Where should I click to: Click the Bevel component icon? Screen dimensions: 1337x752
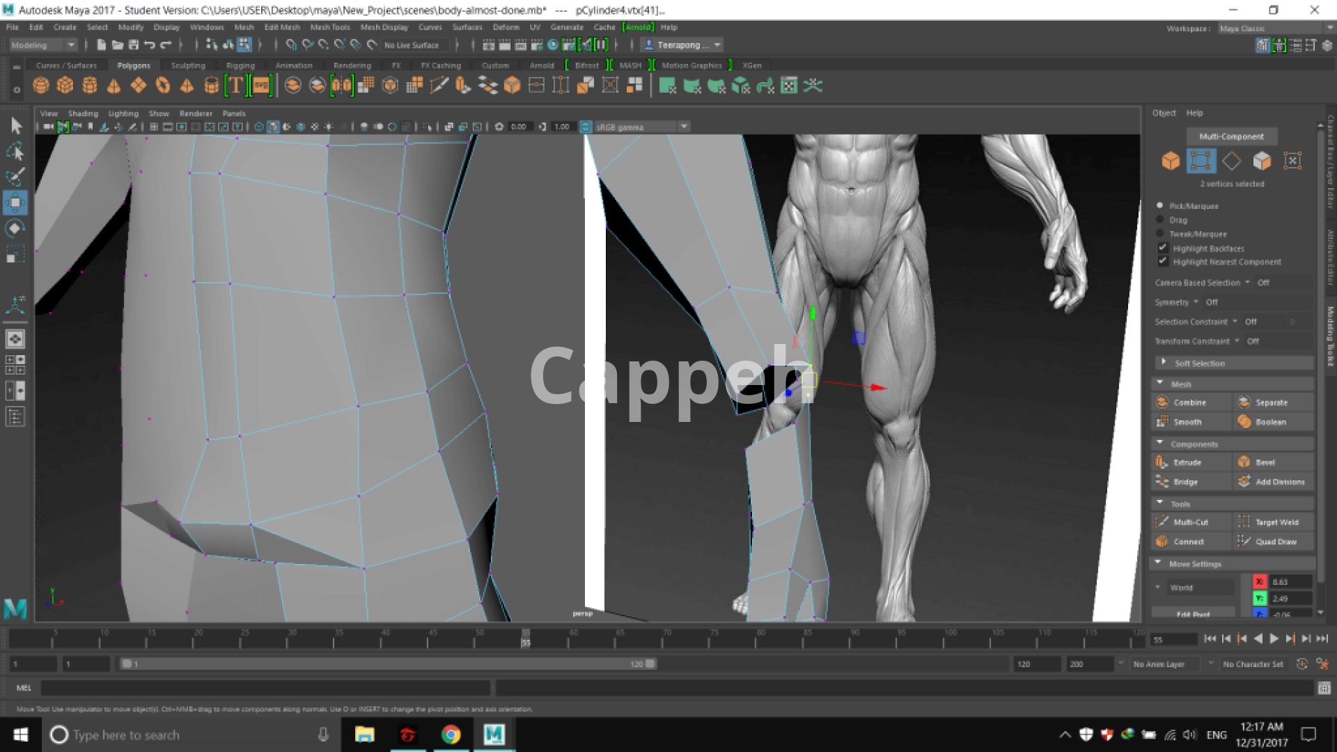click(1244, 462)
